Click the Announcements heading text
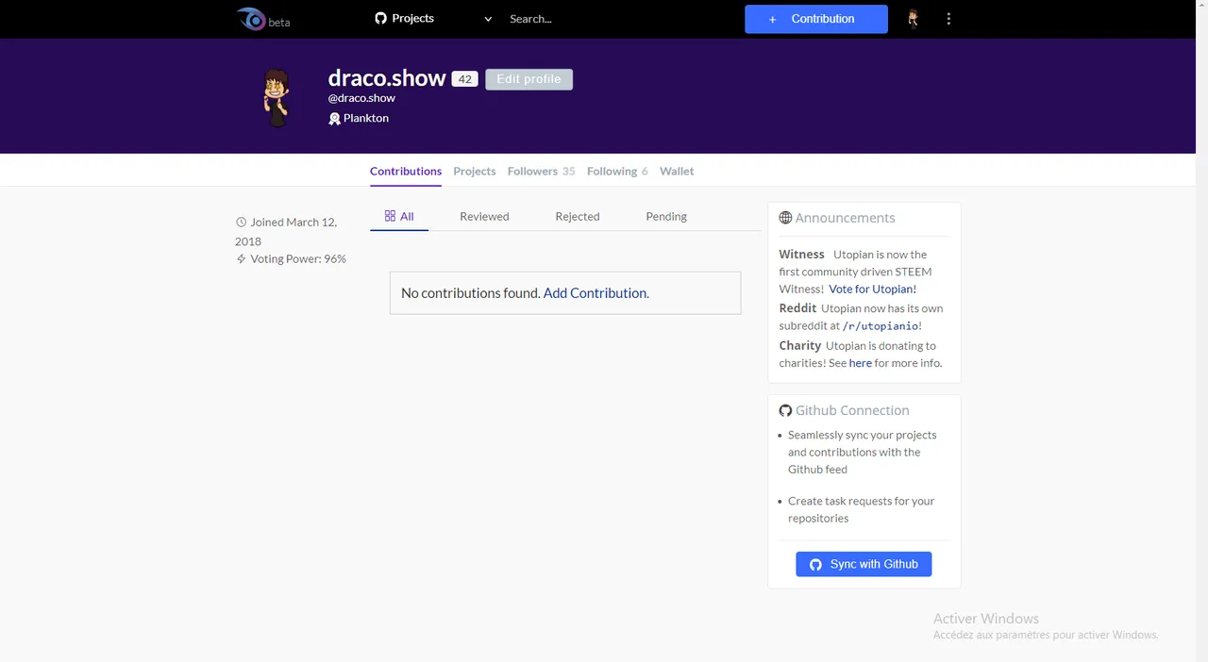 click(845, 218)
